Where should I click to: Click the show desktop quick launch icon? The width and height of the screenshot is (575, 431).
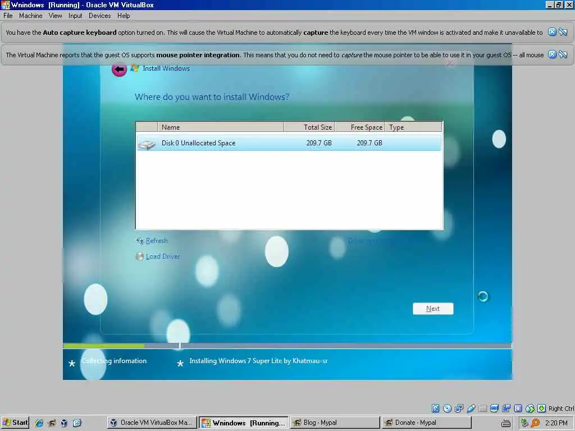click(77, 423)
